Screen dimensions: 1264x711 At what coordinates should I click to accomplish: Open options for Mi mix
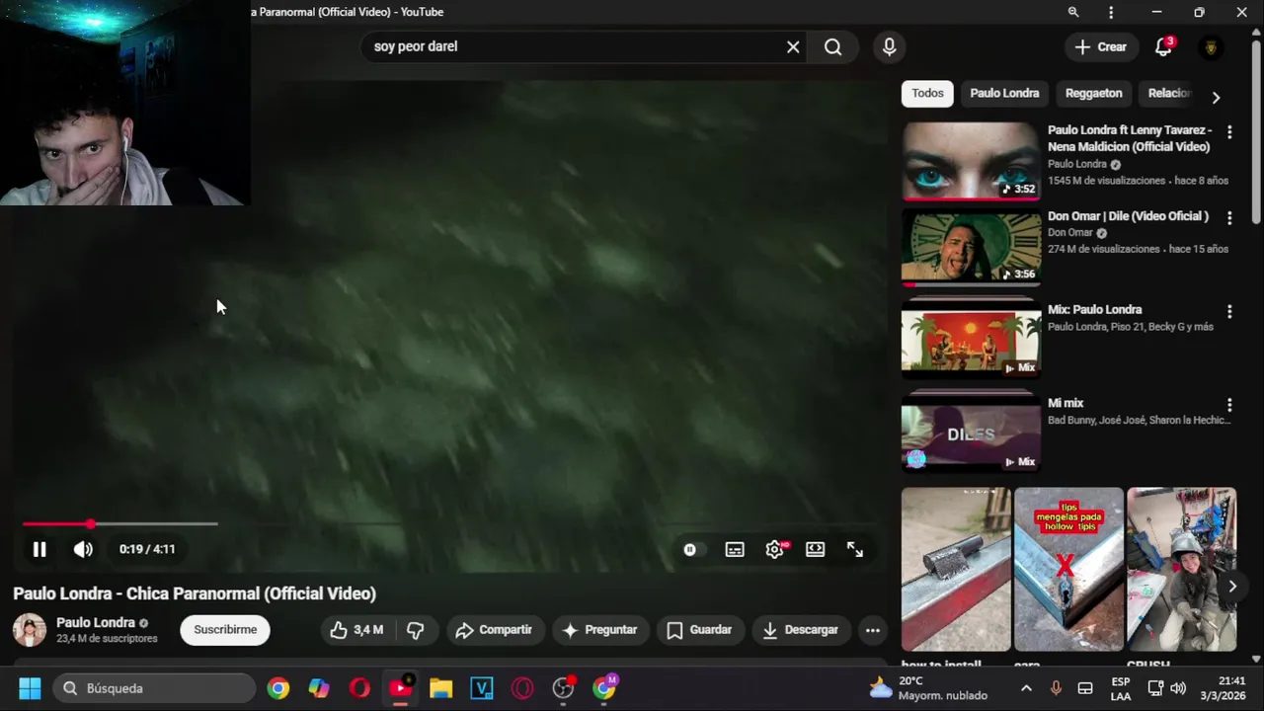[1229, 405]
